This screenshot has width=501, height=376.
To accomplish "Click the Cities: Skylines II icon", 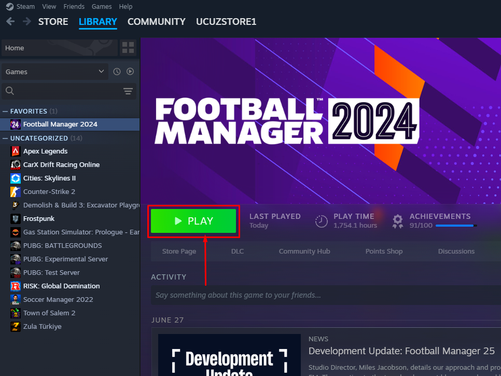I will pos(16,178).
